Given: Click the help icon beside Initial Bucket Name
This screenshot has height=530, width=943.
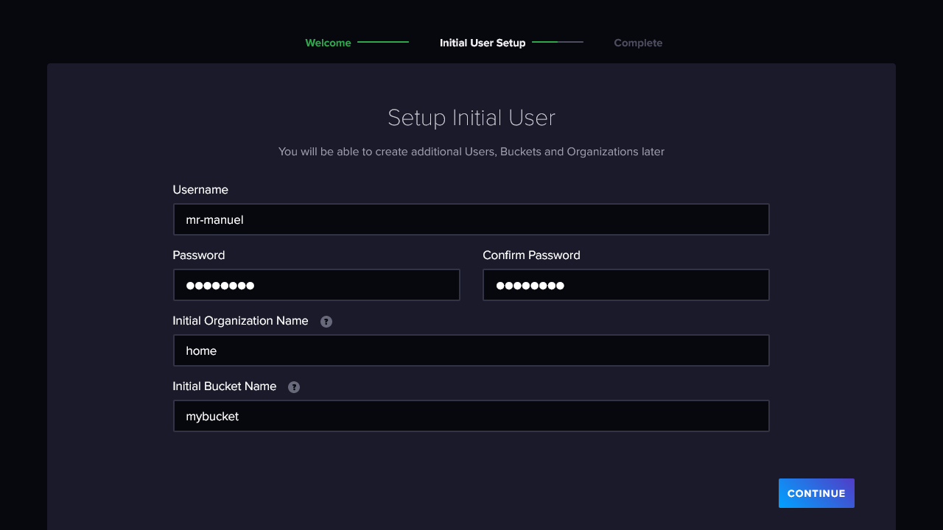Looking at the screenshot, I should (x=294, y=387).
